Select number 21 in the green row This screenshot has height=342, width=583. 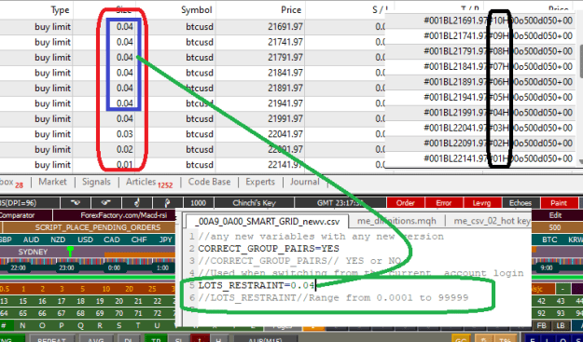click(x=138, y=301)
